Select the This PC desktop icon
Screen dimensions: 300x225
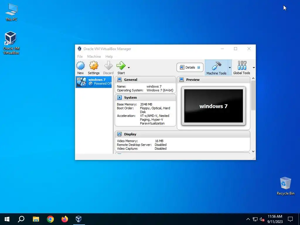11,12
